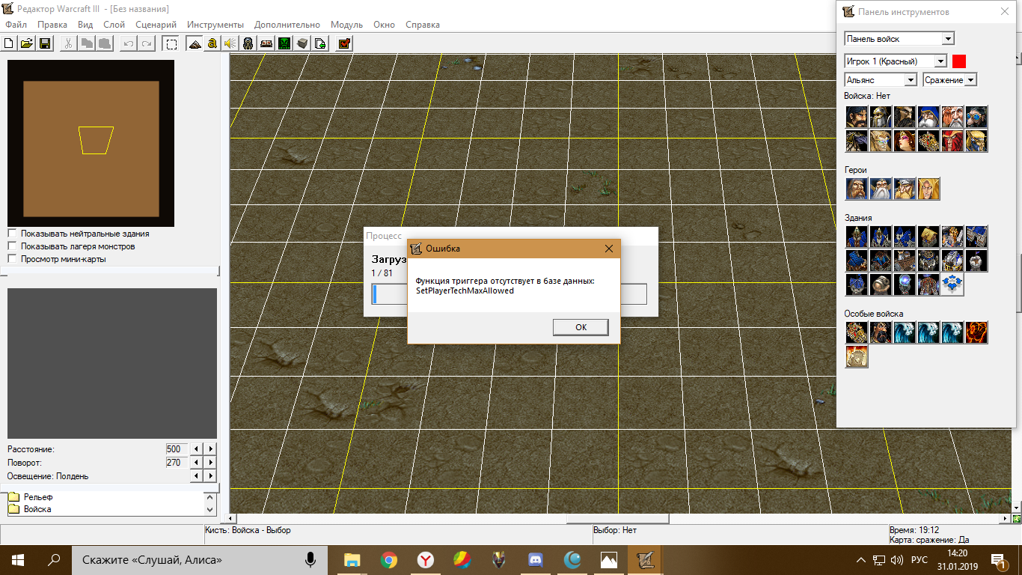Open the Правка menu

(x=52, y=25)
